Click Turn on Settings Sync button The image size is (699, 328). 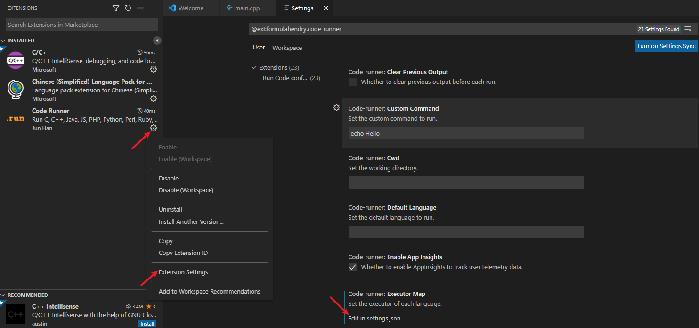pyautogui.click(x=666, y=46)
